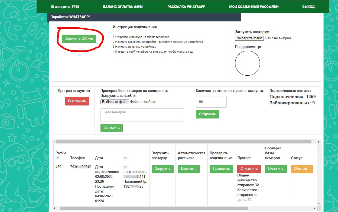Click the Заработок WHATSAPP! header
Viewport: 338px width, 212px height.
click(70, 17)
